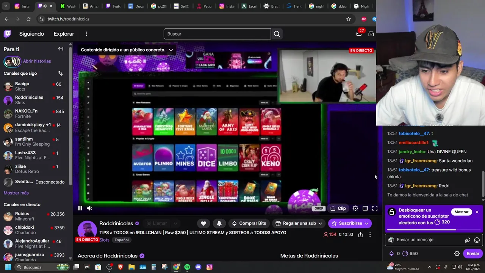Follow channel with the heart button
This screenshot has width=485, height=273.
click(x=203, y=223)
